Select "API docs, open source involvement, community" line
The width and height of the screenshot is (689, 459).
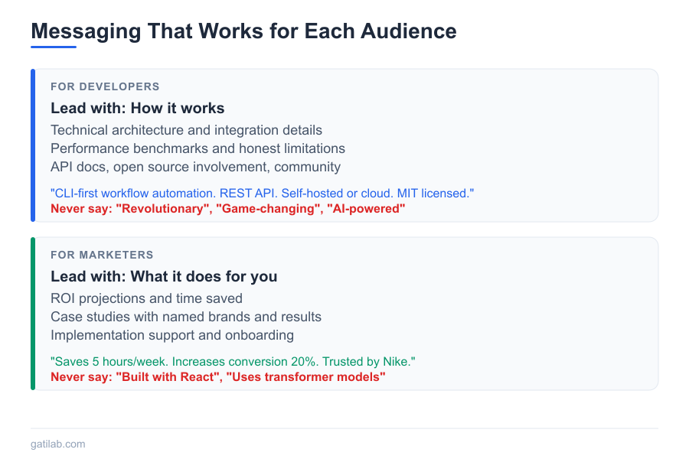195,167
